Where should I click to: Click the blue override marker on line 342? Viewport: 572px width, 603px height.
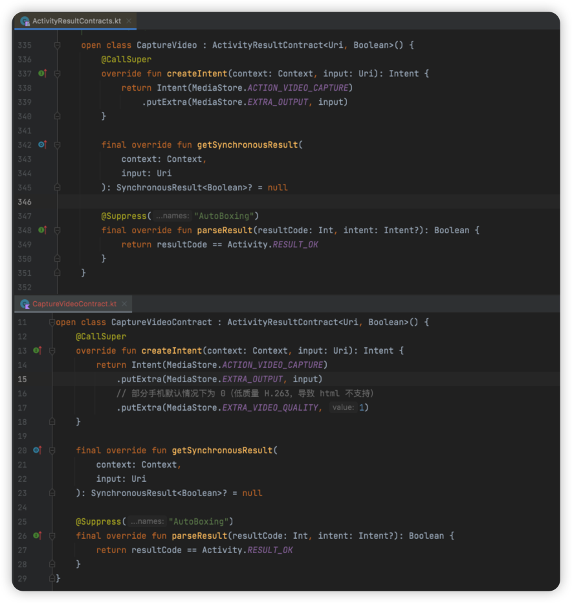click(43, 145)
